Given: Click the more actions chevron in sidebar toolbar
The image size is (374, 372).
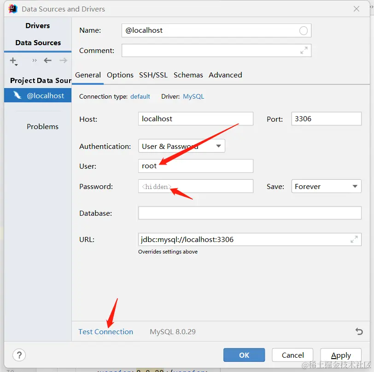Looking at the screenshot, I should tap(35, 60).
